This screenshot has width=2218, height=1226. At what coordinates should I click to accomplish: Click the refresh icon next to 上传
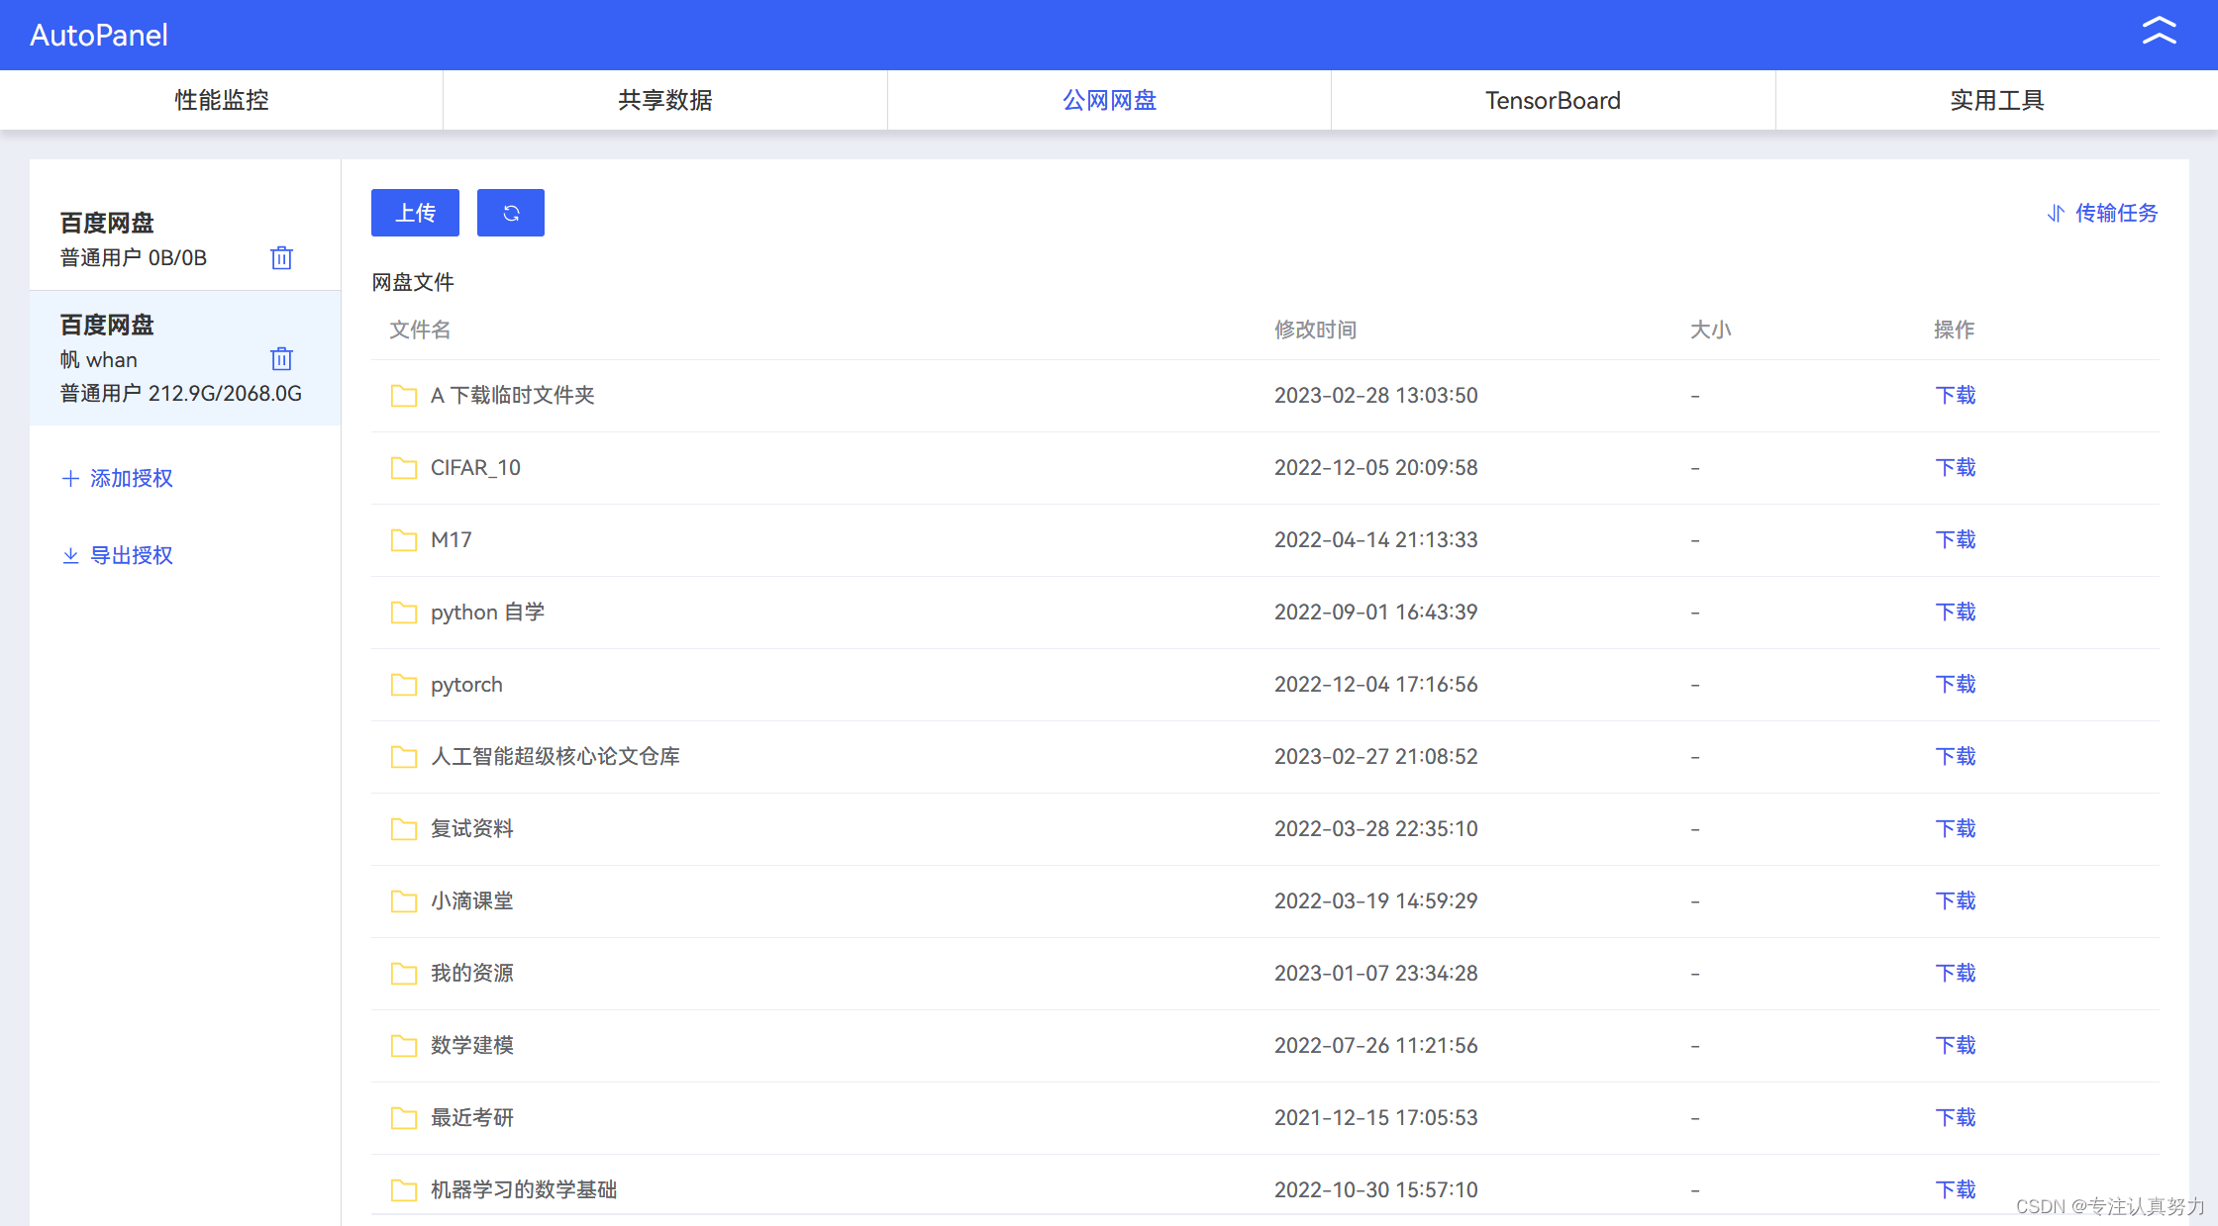point(510,212)
